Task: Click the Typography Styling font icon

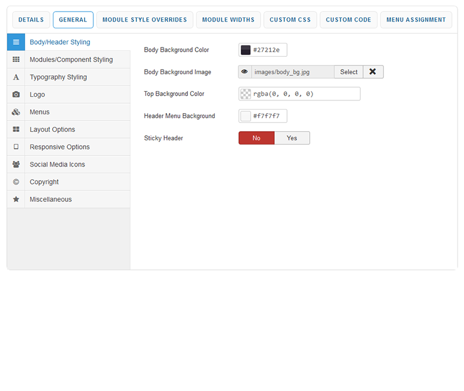Action: (16, 77)
